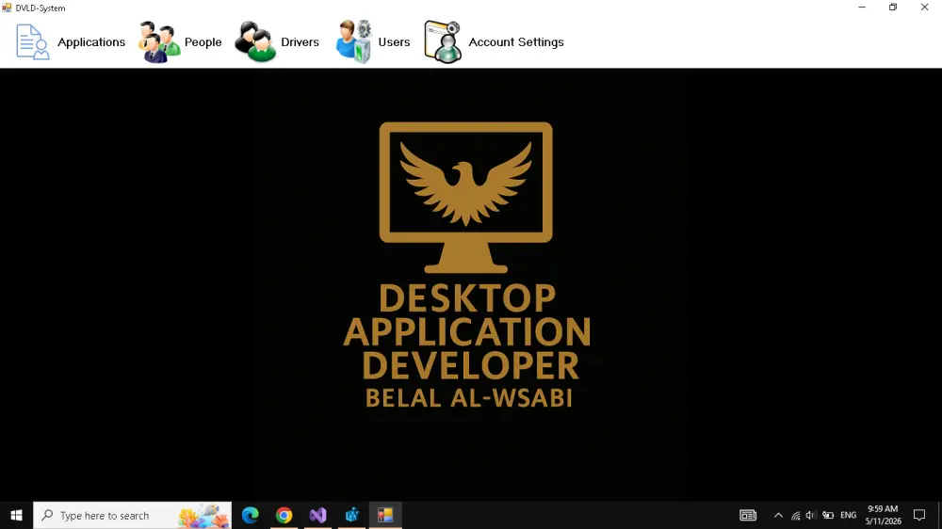942x529 pixels.
Task: Launch Microsoft Edge from taskbar
Action: pos(251,515)
